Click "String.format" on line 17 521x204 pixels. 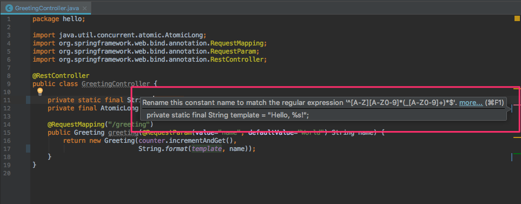tap(163, 149)
